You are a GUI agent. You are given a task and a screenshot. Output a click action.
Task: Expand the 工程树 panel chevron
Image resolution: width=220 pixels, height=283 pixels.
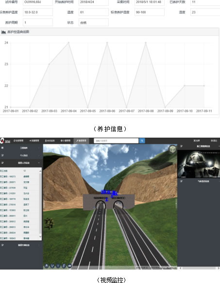(39, 148)
